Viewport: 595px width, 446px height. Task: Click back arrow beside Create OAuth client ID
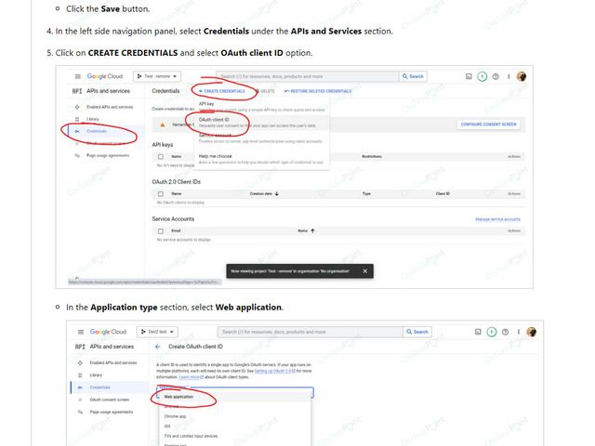pyautogui.click(x=158, y=347)
